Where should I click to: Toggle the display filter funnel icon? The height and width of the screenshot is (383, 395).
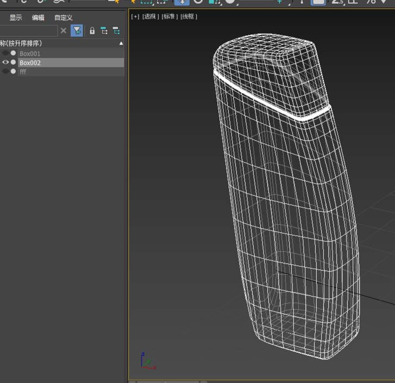click(x=77, y=30)
